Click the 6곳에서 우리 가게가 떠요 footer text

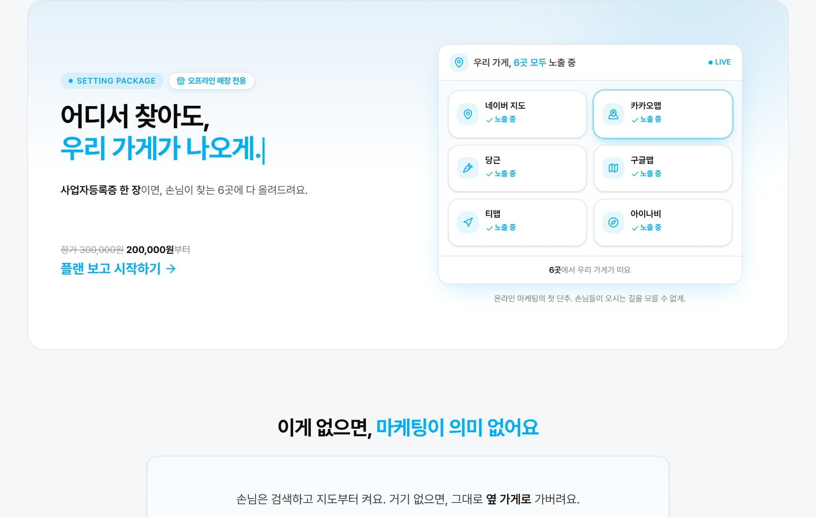tap(590, 269)
